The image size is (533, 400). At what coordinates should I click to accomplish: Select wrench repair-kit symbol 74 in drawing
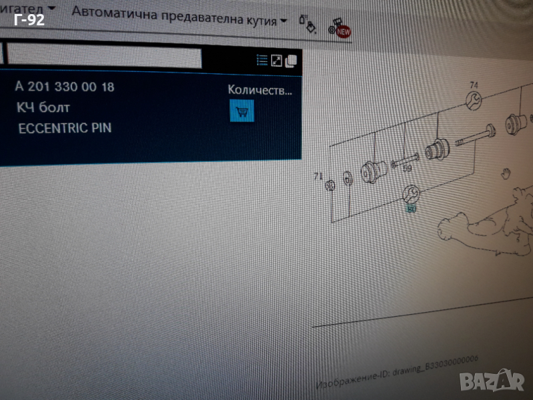tap(472, 100)
